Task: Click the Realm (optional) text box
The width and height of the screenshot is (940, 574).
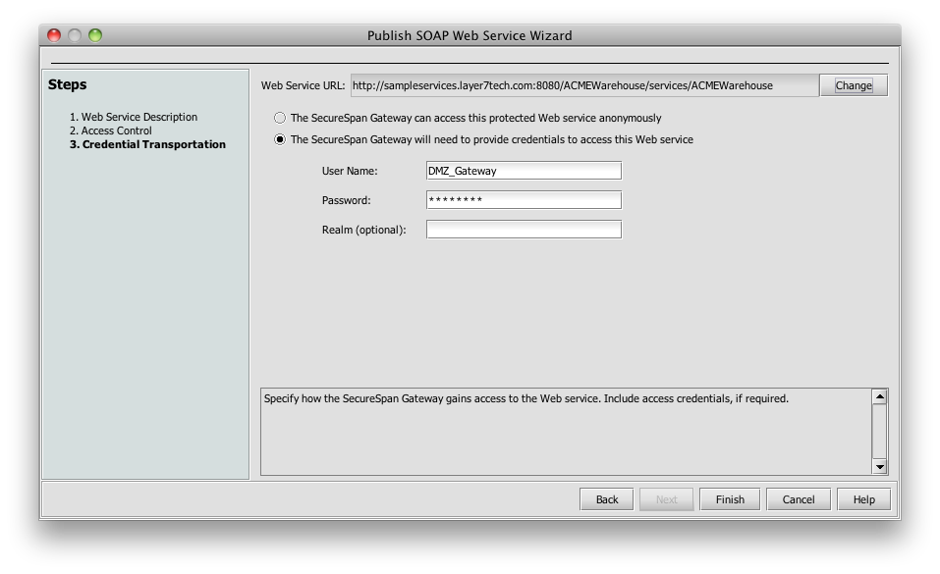Action: pyautogui.click(x=524, y=230)
